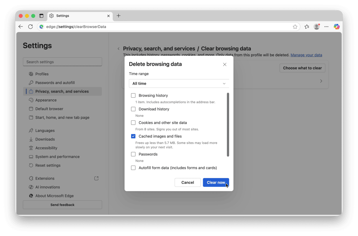Open the Time range dropdown
This screenshot has height=236, width=358.
pyautogui.click(x=179, y=83)
